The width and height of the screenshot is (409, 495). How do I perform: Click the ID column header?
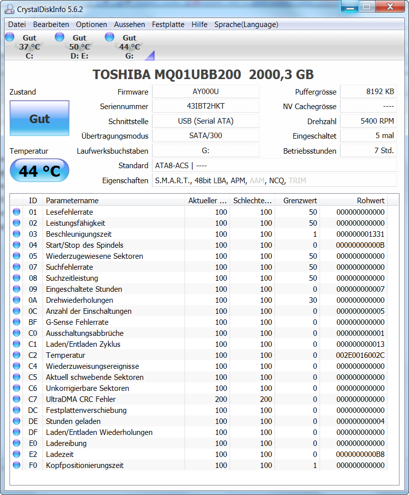pyautogui.click(x=33, y=201)
